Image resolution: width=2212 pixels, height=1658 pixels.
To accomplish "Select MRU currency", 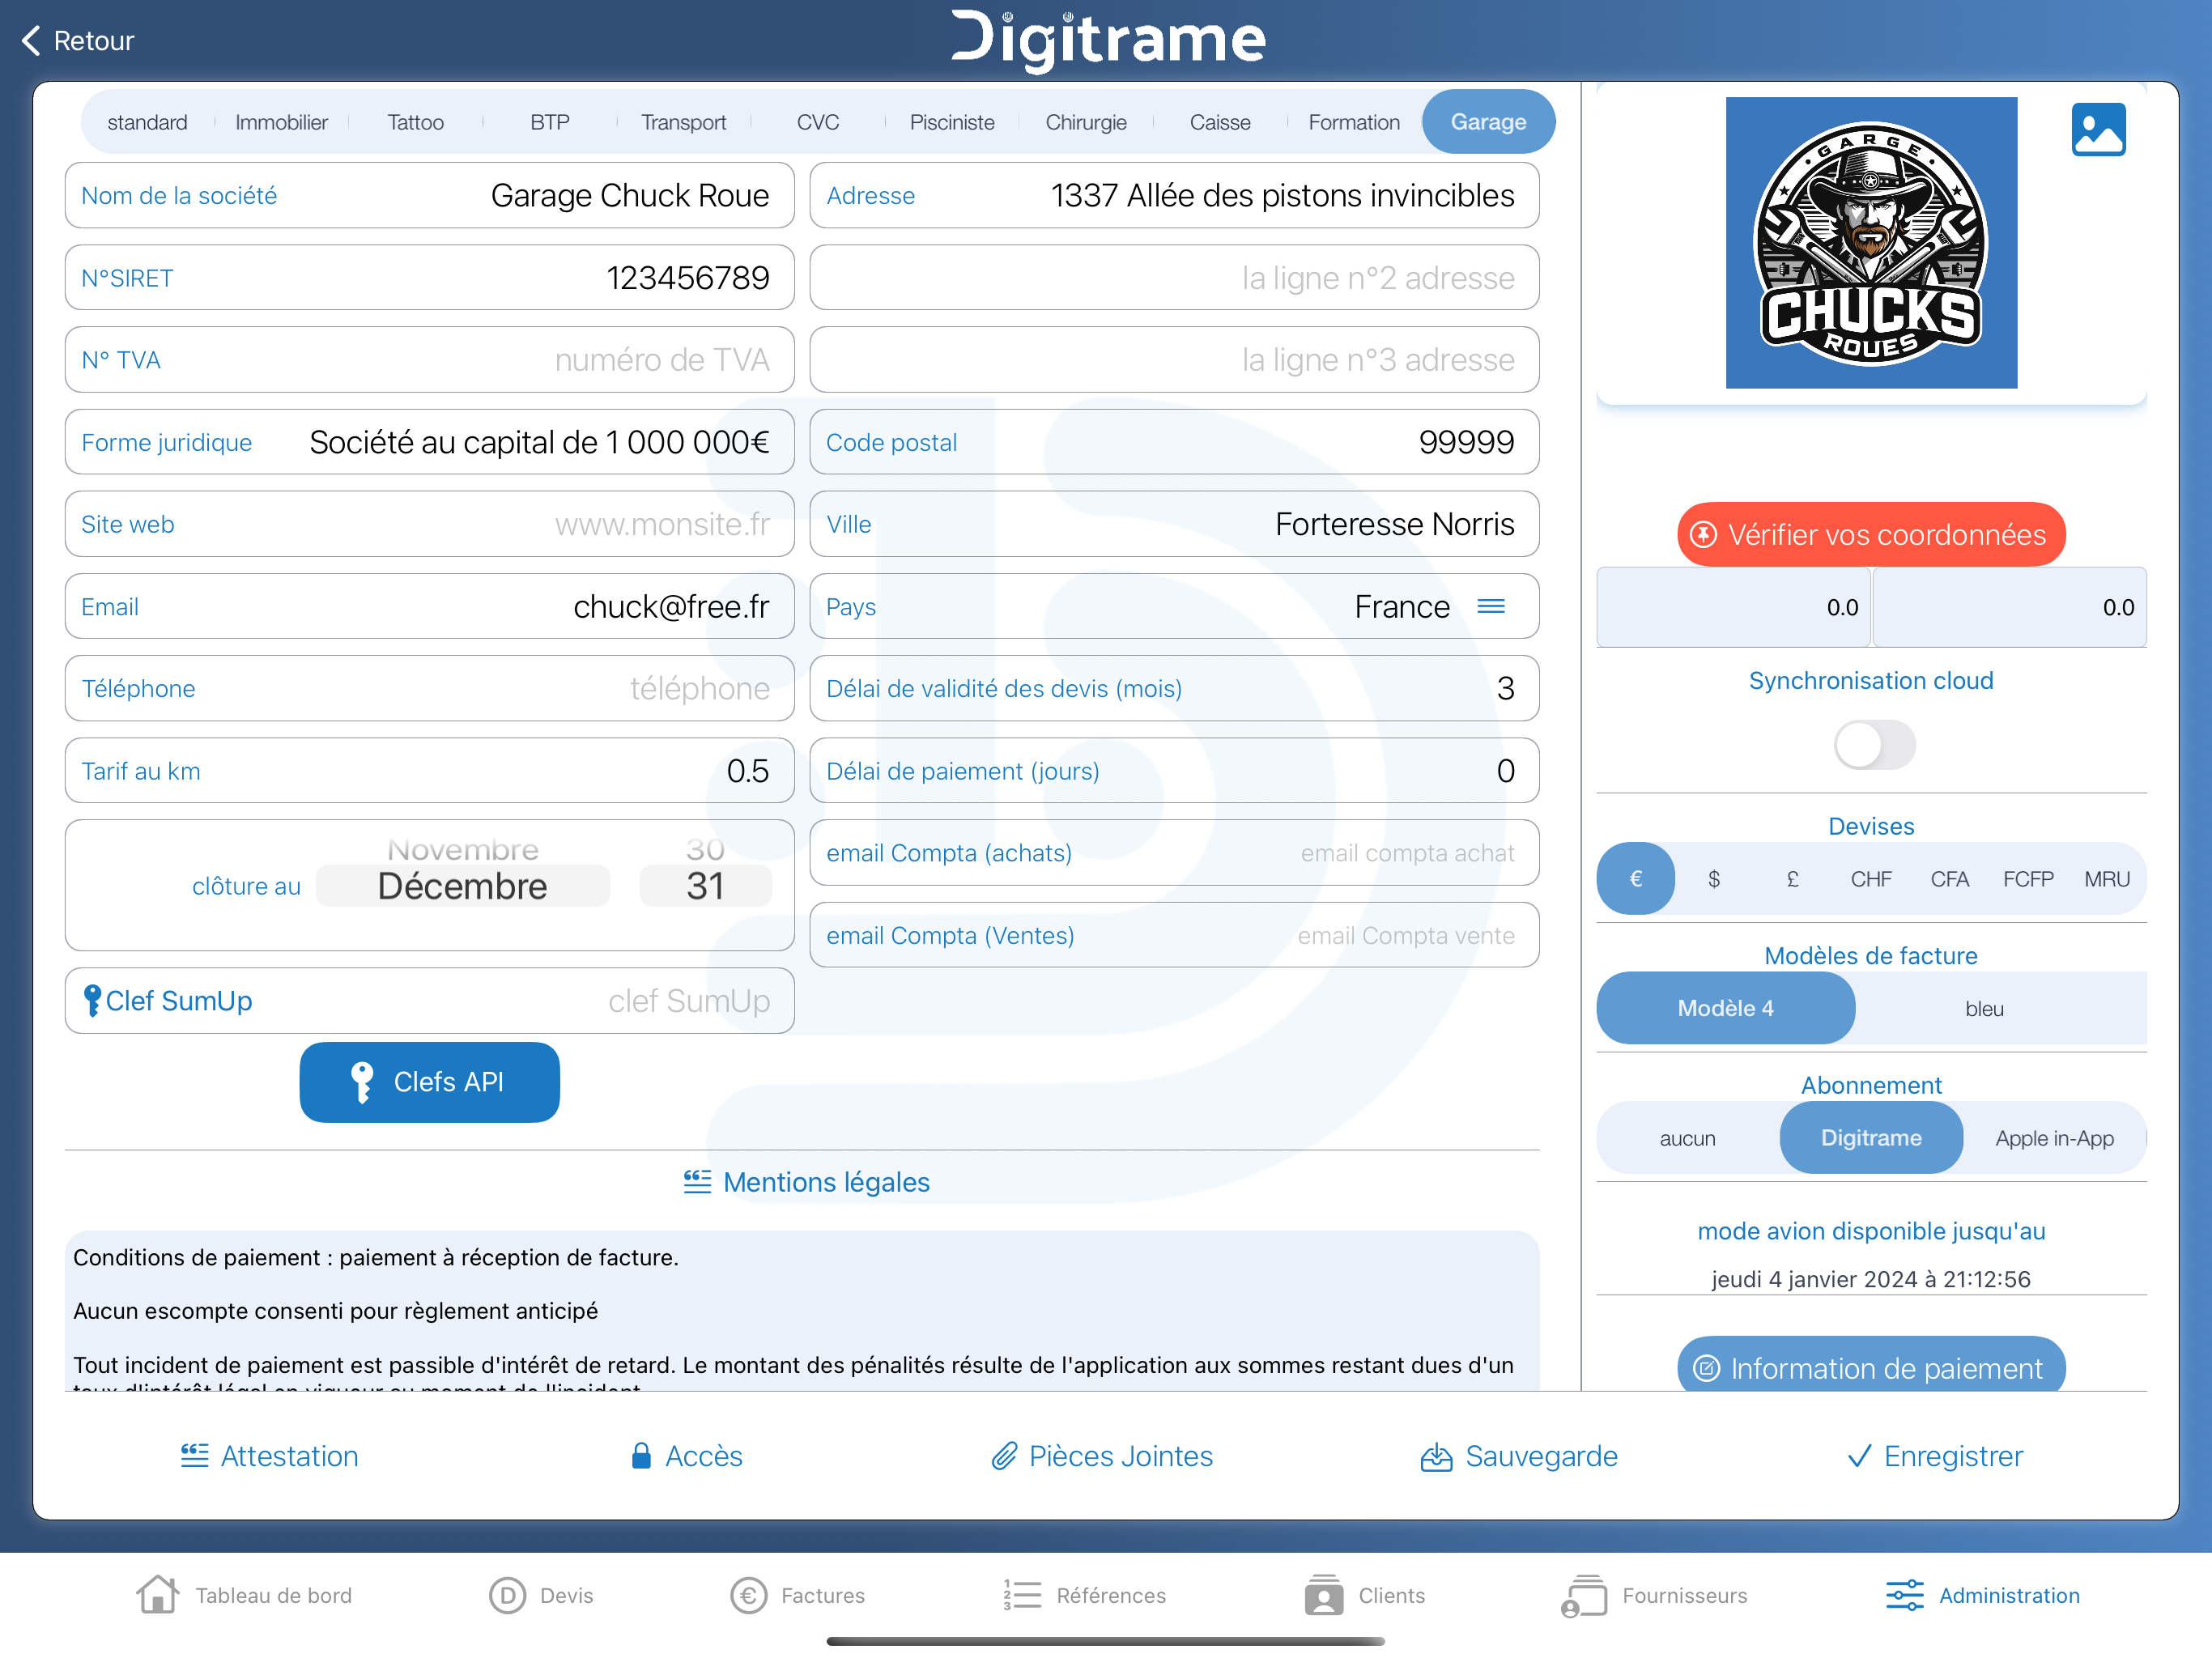I will (x=2107, y=879).
